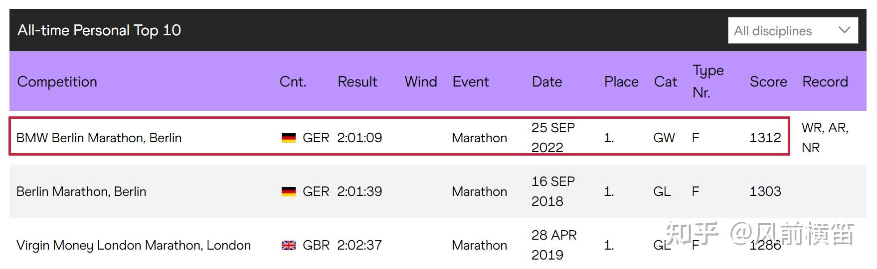Click the dropdown chevron arrow
This screenshot has width=877, height=269.
(844, 30)
